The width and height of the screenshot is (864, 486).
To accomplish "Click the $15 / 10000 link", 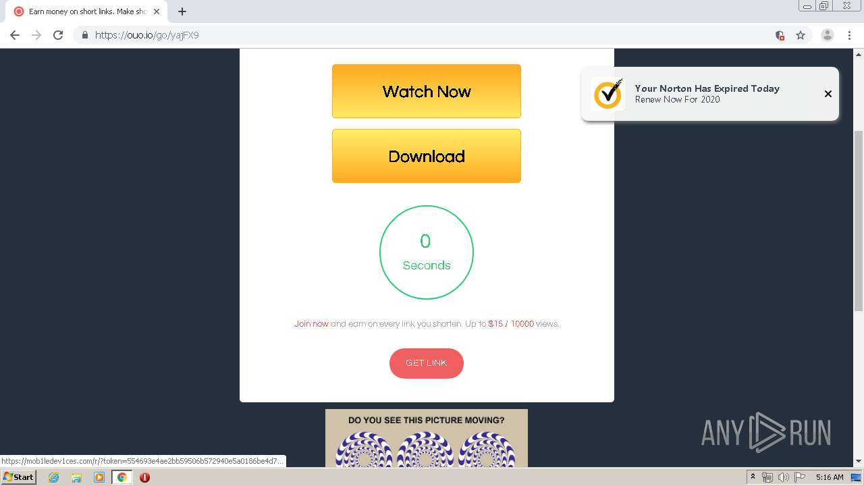I will point(511,324).
